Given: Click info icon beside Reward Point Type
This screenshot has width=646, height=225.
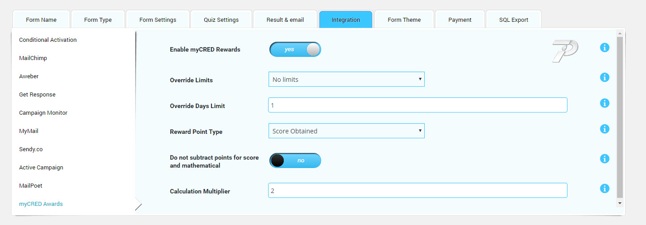Looking at the screenshot, I should 605,129.
